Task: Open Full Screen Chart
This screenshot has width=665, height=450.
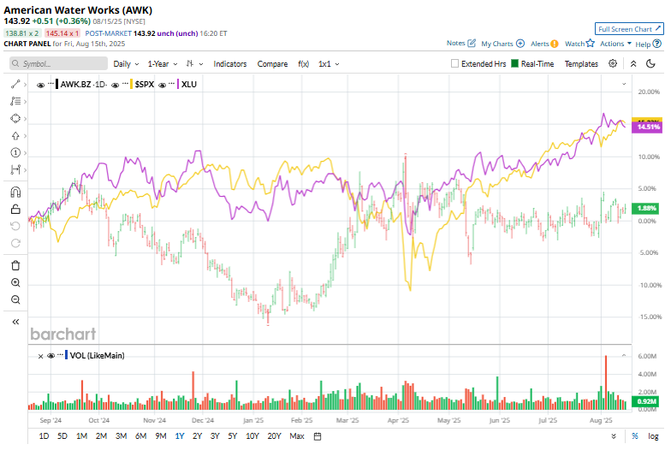Action: pyautogui.click(x=629, y=29)
